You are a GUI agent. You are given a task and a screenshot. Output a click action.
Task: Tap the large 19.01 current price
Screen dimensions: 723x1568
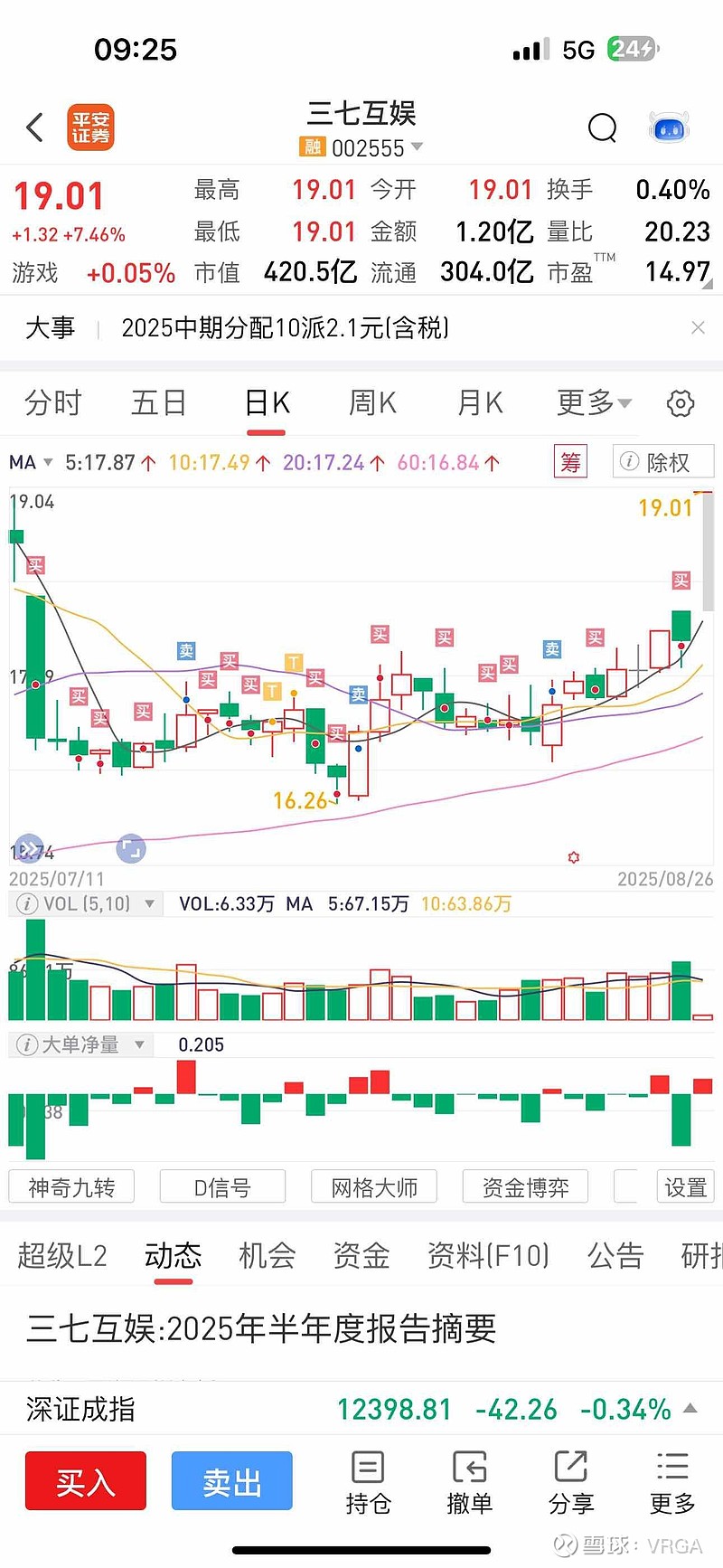point(59,196)
